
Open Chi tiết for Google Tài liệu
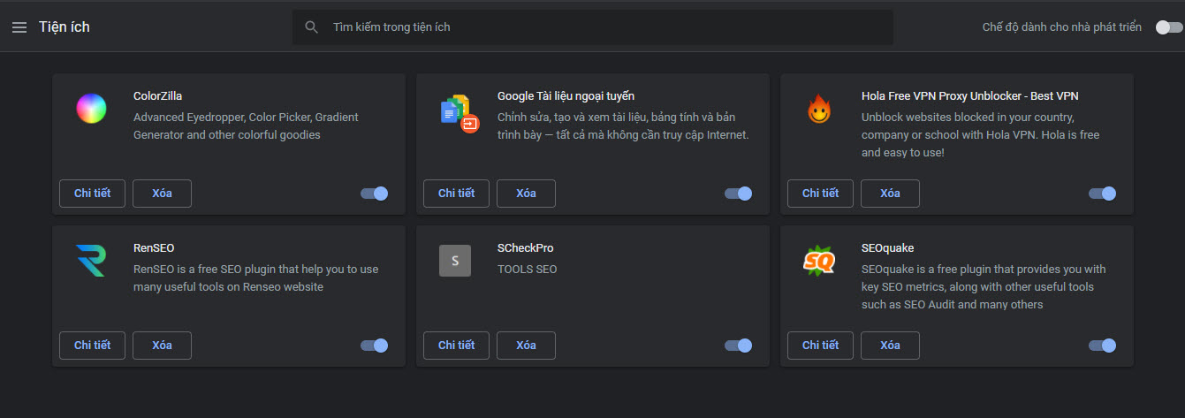pyautogui.click(x=456, y=194)
